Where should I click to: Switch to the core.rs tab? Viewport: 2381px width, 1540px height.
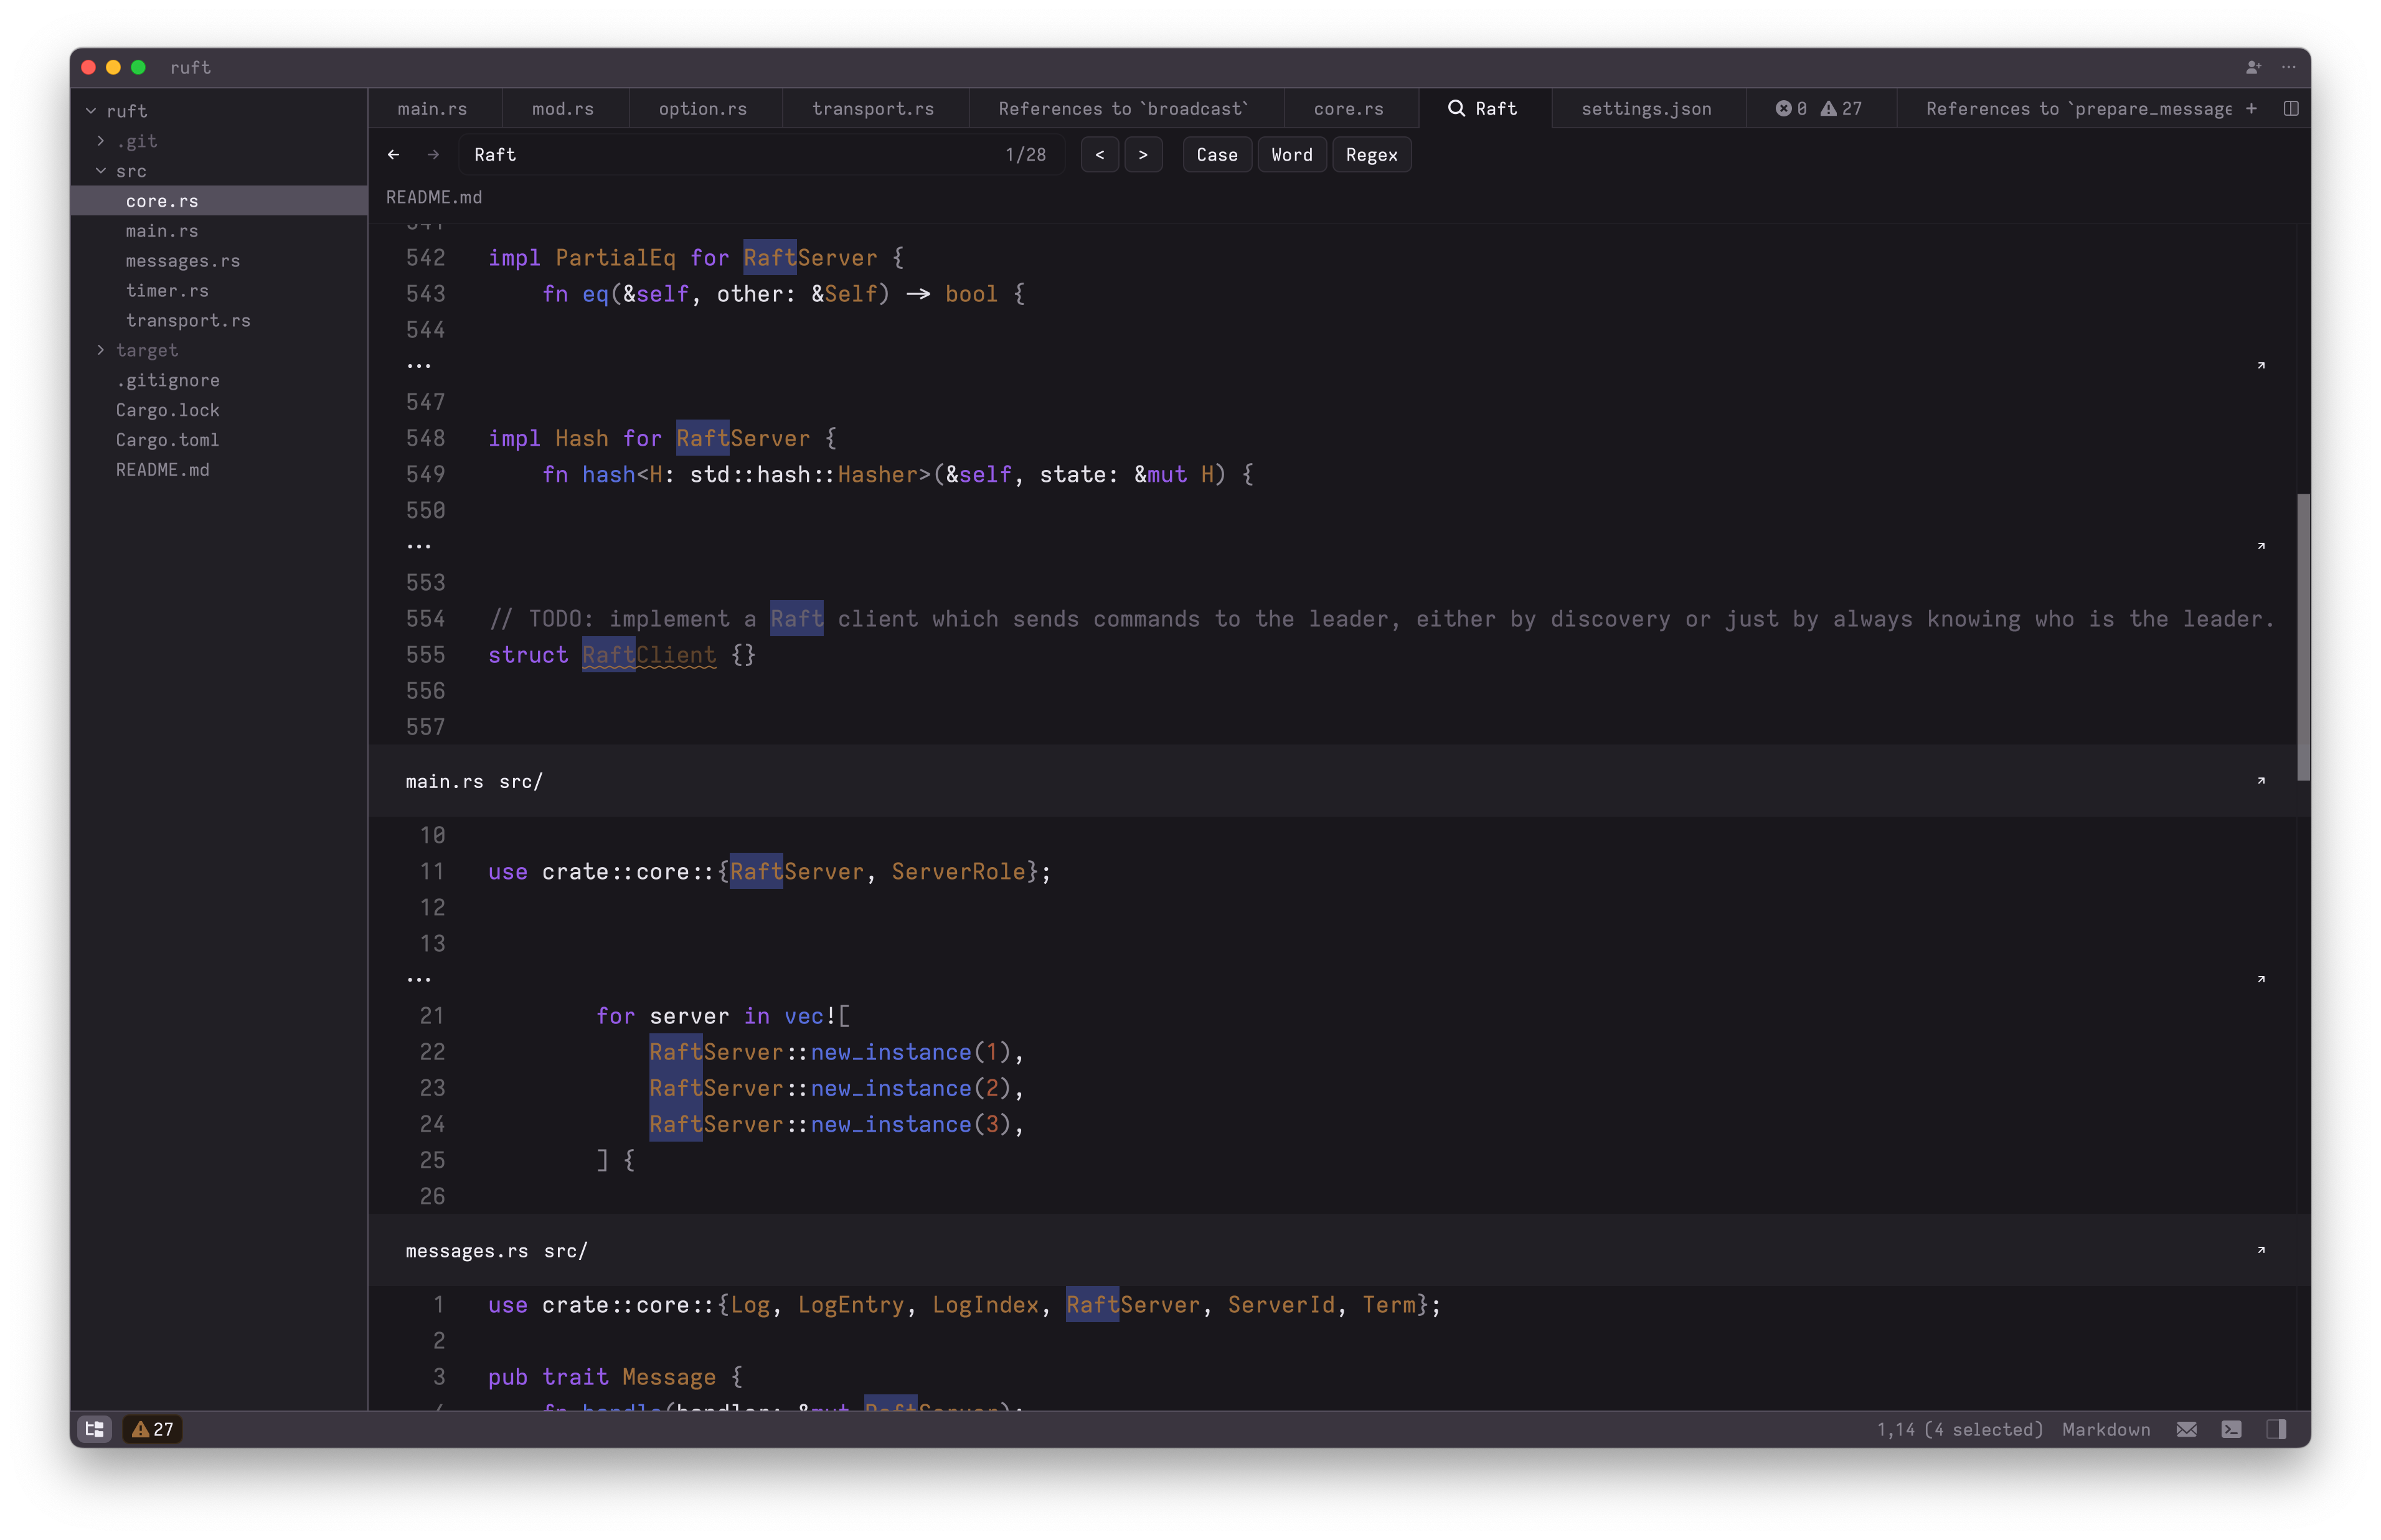[x=1349, y=108]
